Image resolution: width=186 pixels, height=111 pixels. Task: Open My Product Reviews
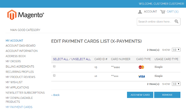[x=20, y=77]
